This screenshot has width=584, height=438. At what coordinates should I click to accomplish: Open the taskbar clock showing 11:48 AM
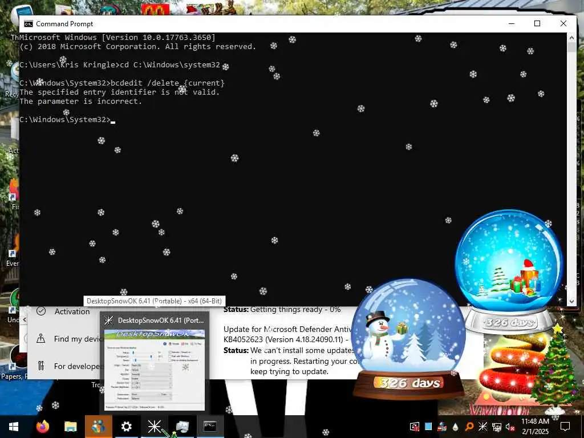pos(535,427)
